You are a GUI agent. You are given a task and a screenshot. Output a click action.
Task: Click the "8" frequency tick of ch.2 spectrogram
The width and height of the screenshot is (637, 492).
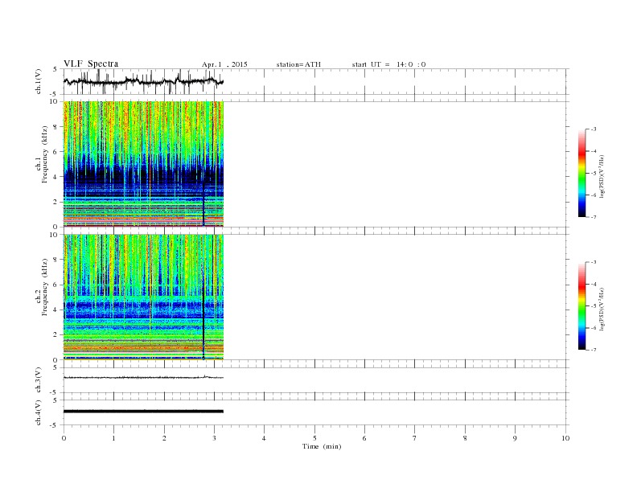coord(55,260)
